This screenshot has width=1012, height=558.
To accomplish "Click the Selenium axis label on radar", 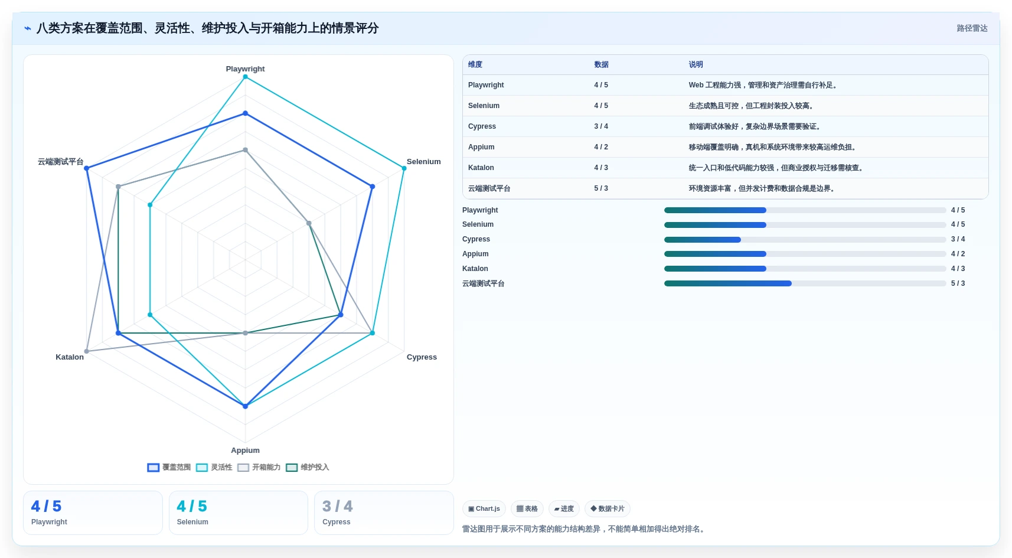I will [x=423, y=162].
